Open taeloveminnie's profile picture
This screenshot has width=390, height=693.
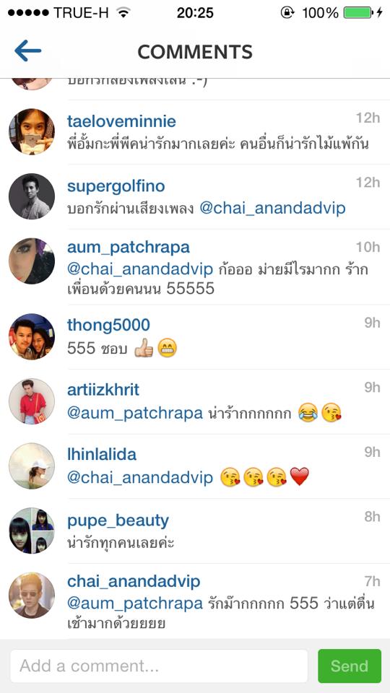32,131
